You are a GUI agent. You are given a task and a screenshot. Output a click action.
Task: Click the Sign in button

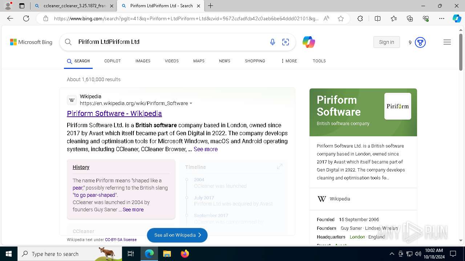pos(387,42)
